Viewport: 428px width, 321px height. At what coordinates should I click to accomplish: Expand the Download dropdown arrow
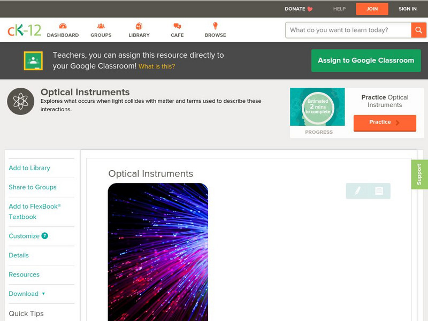[43, 294]
